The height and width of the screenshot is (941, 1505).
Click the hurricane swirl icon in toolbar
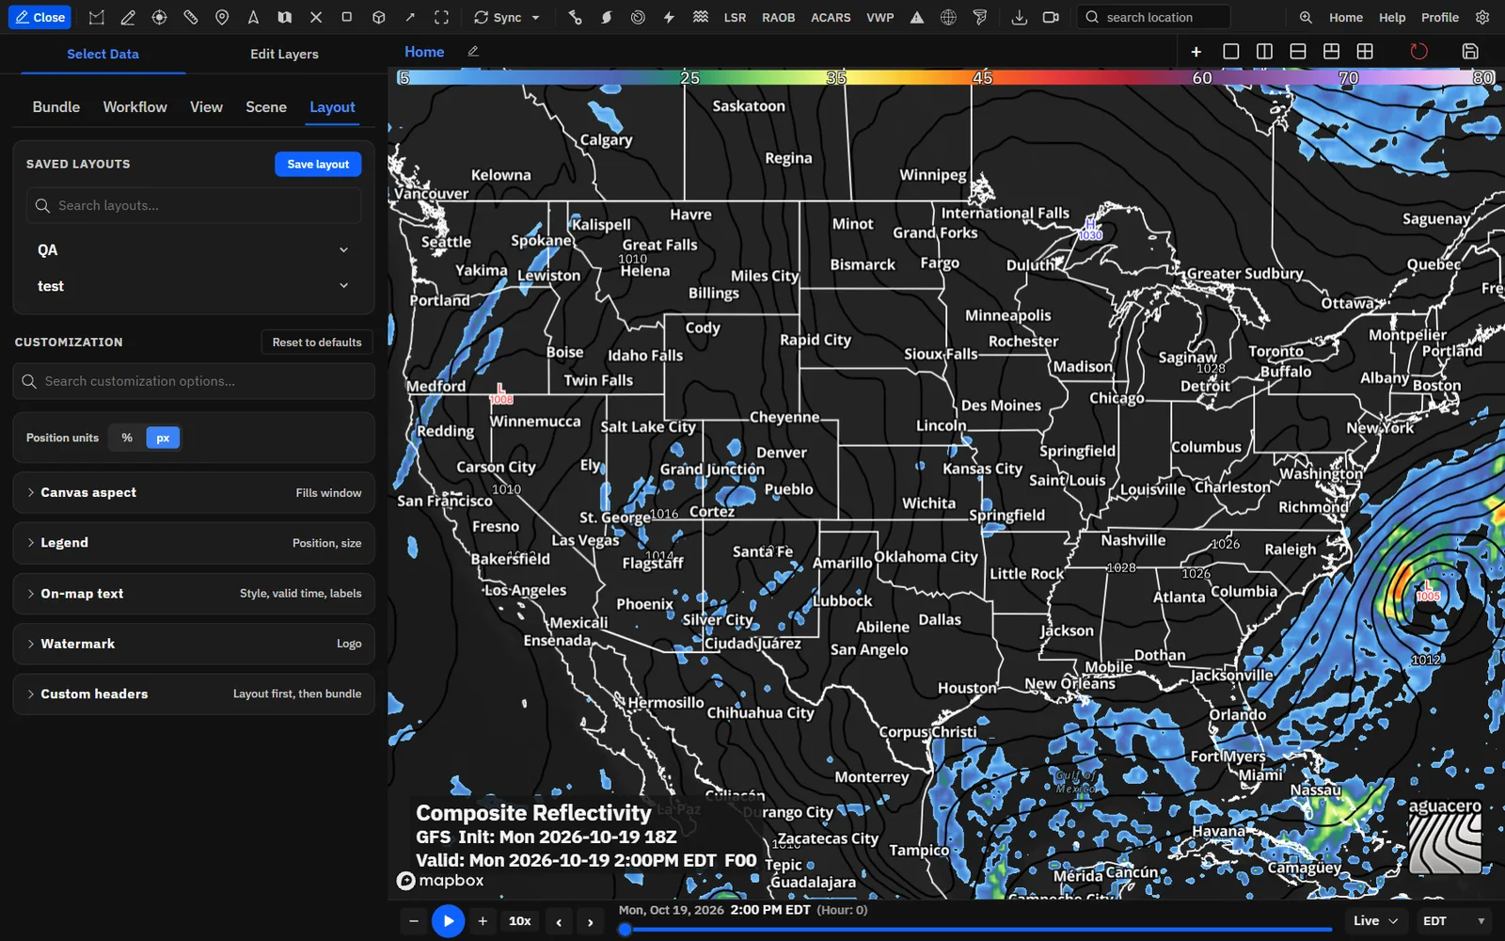[x=607, y=17]
